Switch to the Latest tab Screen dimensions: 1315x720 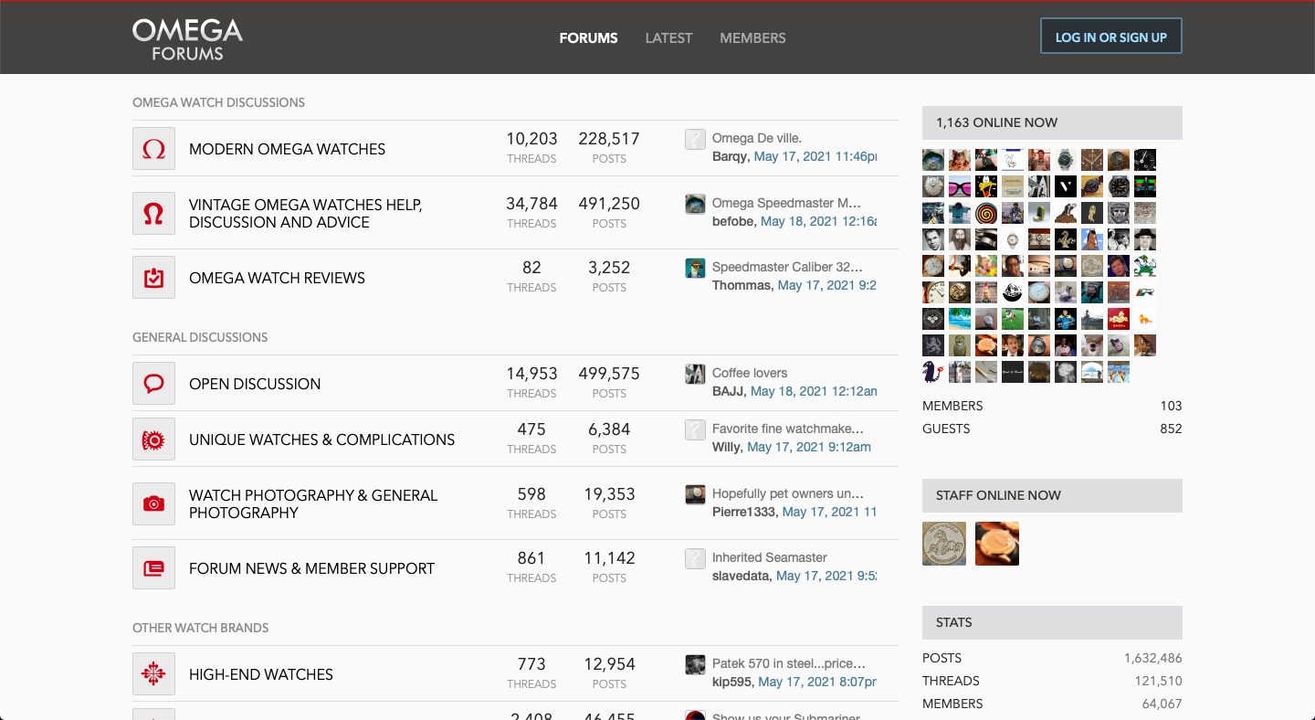[x=668, y=37]
